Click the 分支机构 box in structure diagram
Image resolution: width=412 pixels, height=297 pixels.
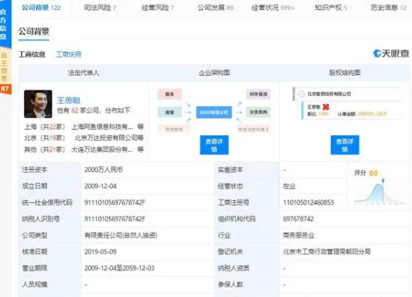tap(258, 112)
